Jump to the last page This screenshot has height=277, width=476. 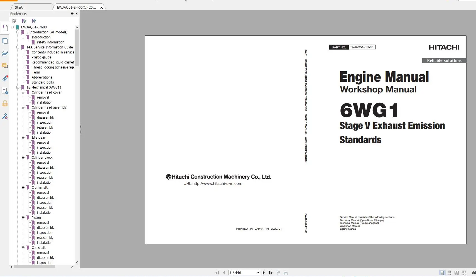[271, 273]
